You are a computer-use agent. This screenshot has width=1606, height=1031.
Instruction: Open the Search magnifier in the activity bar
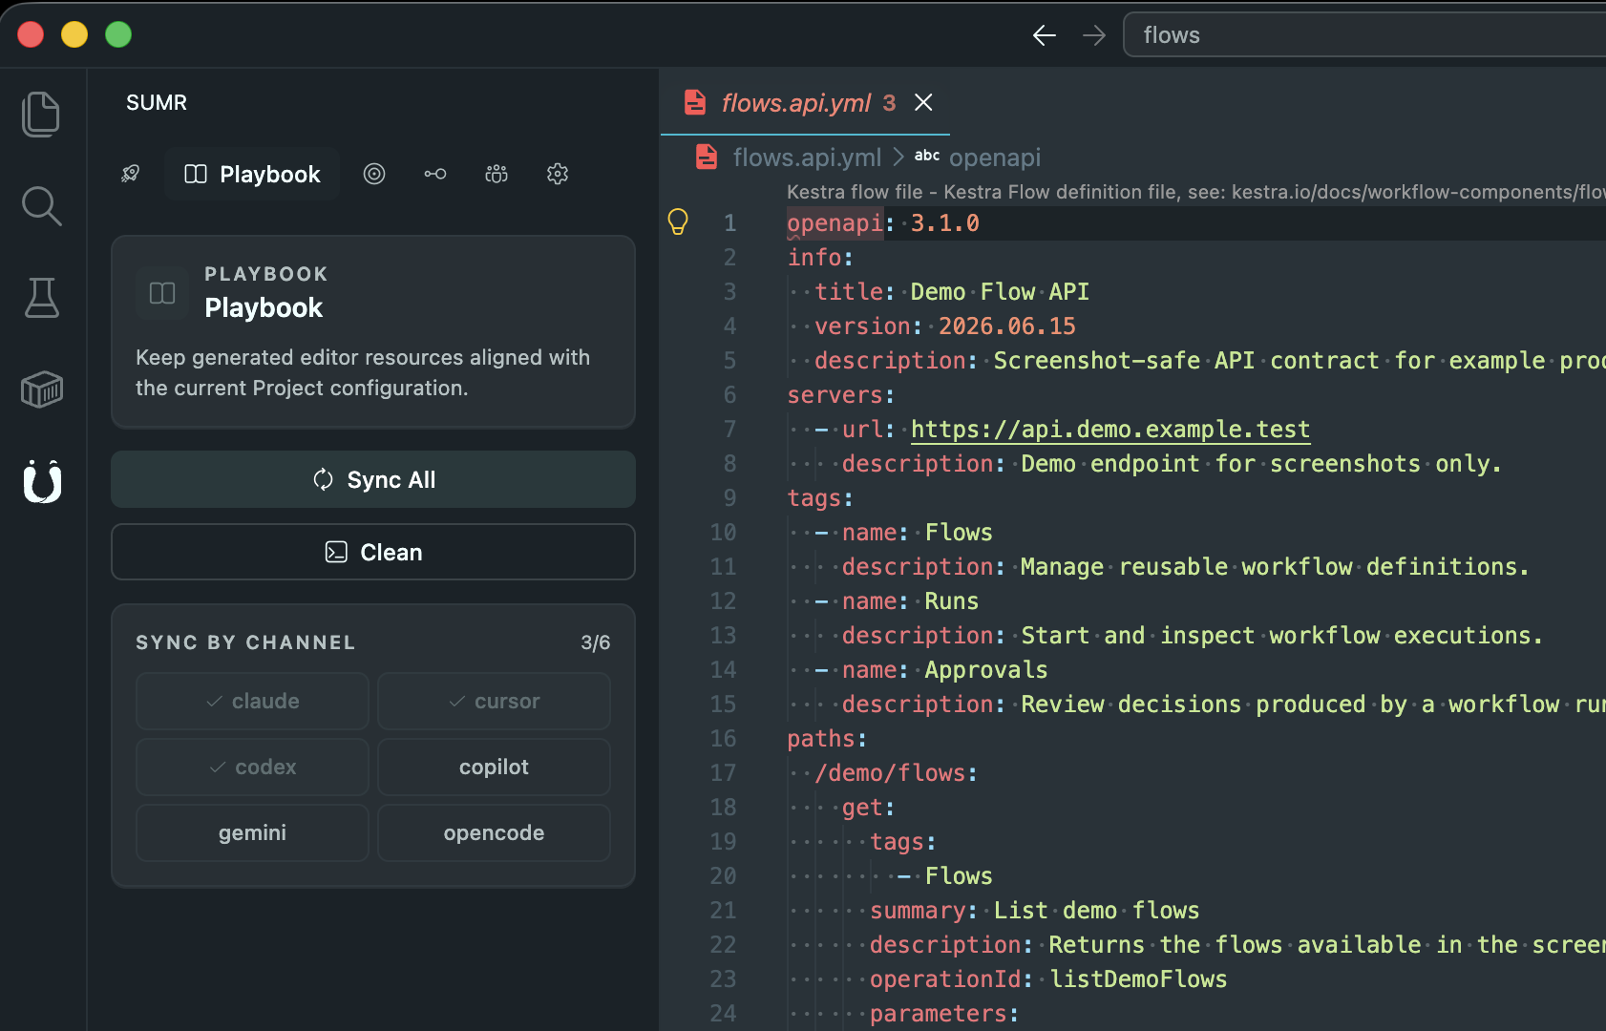pos(41,206)
